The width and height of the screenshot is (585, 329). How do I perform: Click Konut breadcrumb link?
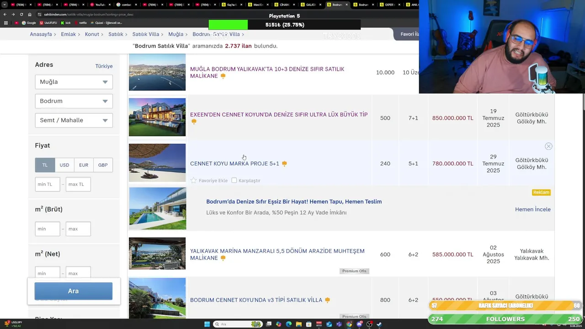pyautogui.click(x=92, y=34)
